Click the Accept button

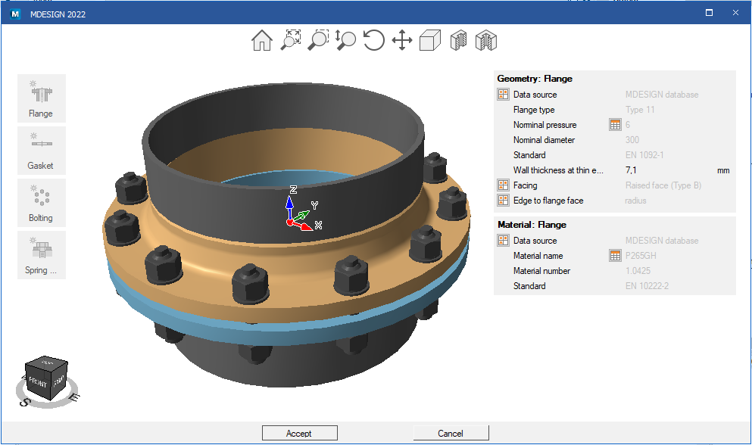300,433
